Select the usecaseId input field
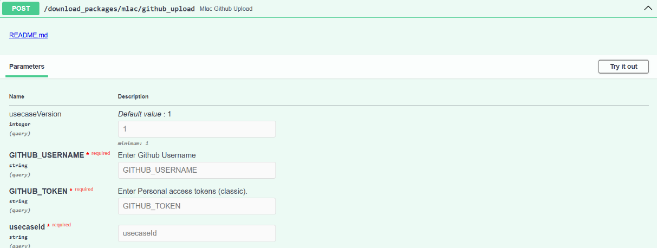 197,233
